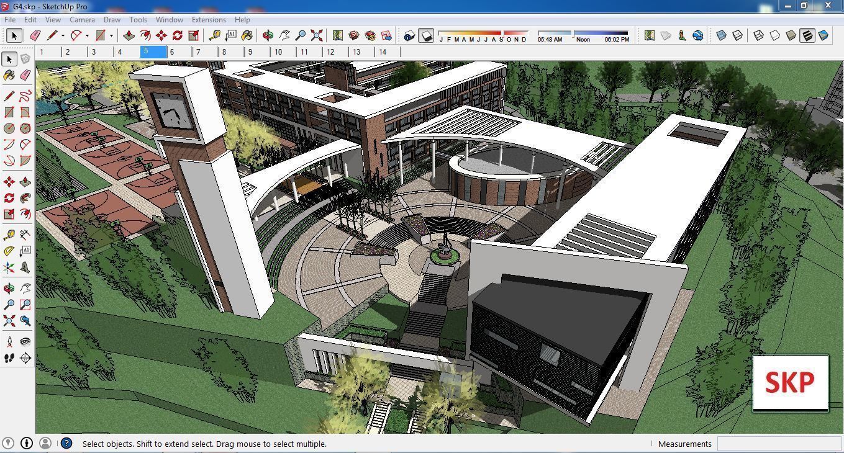Select the Paint Bucket tool in top toolbar
The image size is (844, 453).
(247, 35)
